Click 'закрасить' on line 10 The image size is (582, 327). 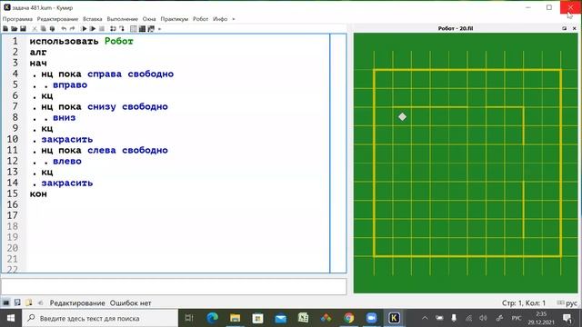67,139
